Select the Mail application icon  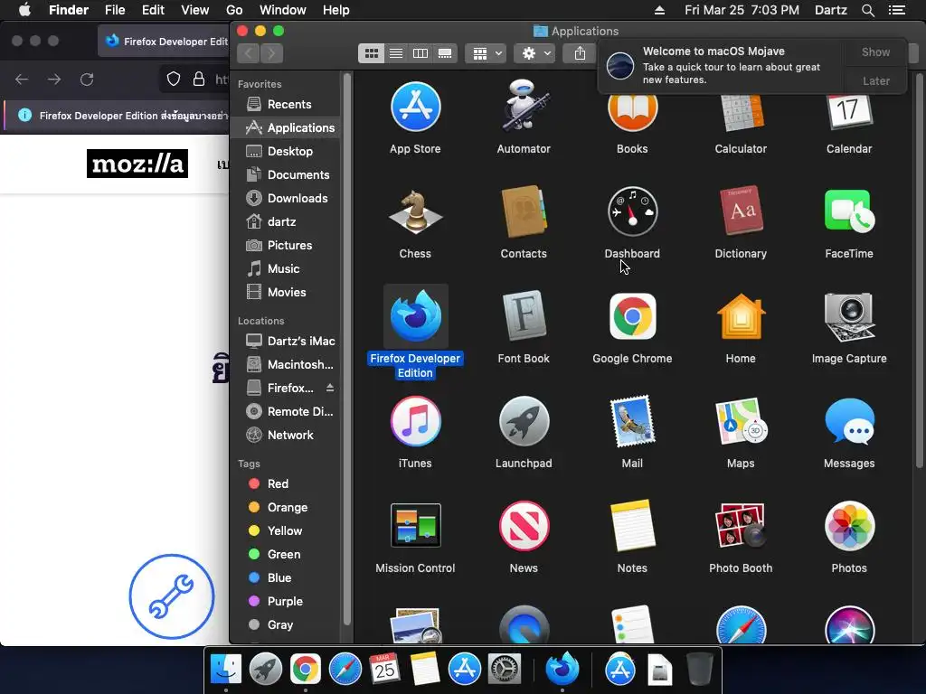click(632, 421)
